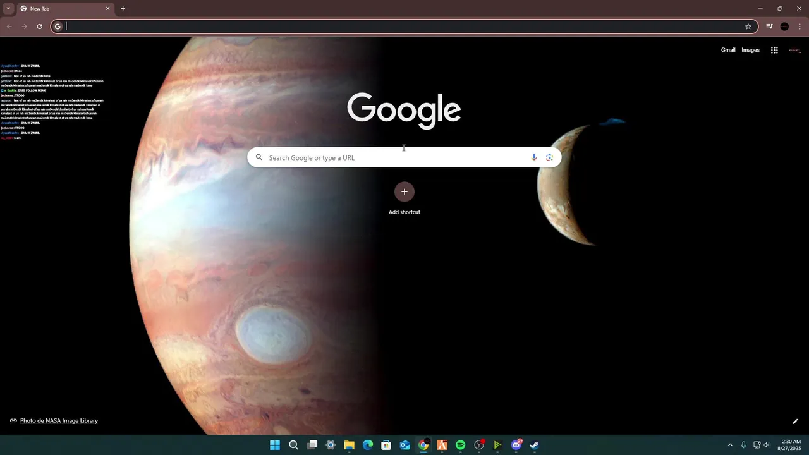The image size is (809, 455).
Task: Open Discord from the taskbar
Action: pyautogui.click(x=516, y=445)
